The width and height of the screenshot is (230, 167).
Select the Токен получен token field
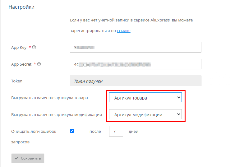click(x=136, y=81)
